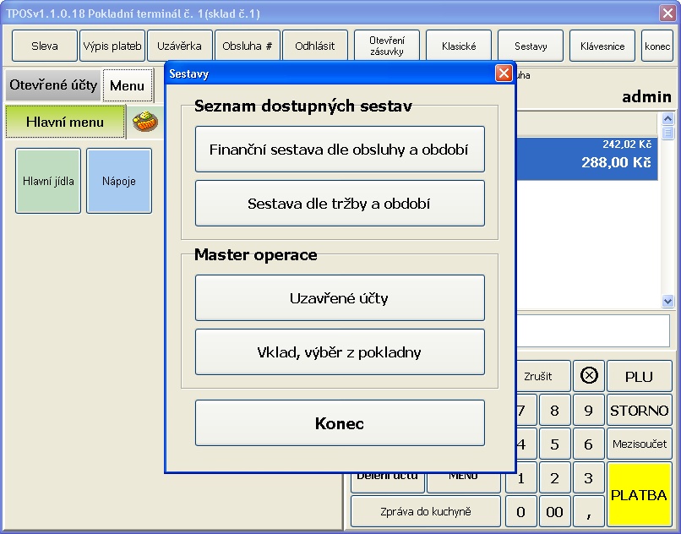The width and height of the screenshot is (681, 534).
Task: Open Finanční sestava dle obsluhy a období
Action: tap(340, 150)
